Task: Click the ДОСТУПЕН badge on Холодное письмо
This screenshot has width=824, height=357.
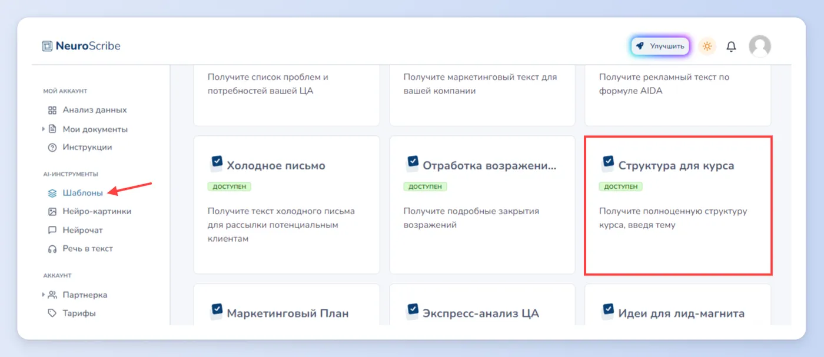Action: pos(230,186)
